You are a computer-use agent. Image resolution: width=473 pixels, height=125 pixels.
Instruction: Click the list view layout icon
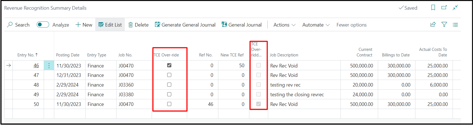(x=455, y=25)
